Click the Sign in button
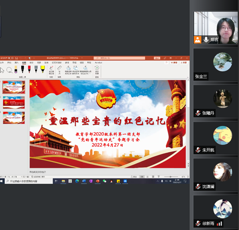The image size is (239, 230). click(x=157, y=58)
